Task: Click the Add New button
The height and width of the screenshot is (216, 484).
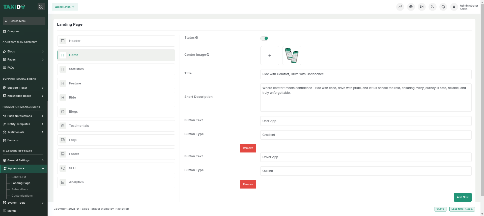Action: coord(463,197)
